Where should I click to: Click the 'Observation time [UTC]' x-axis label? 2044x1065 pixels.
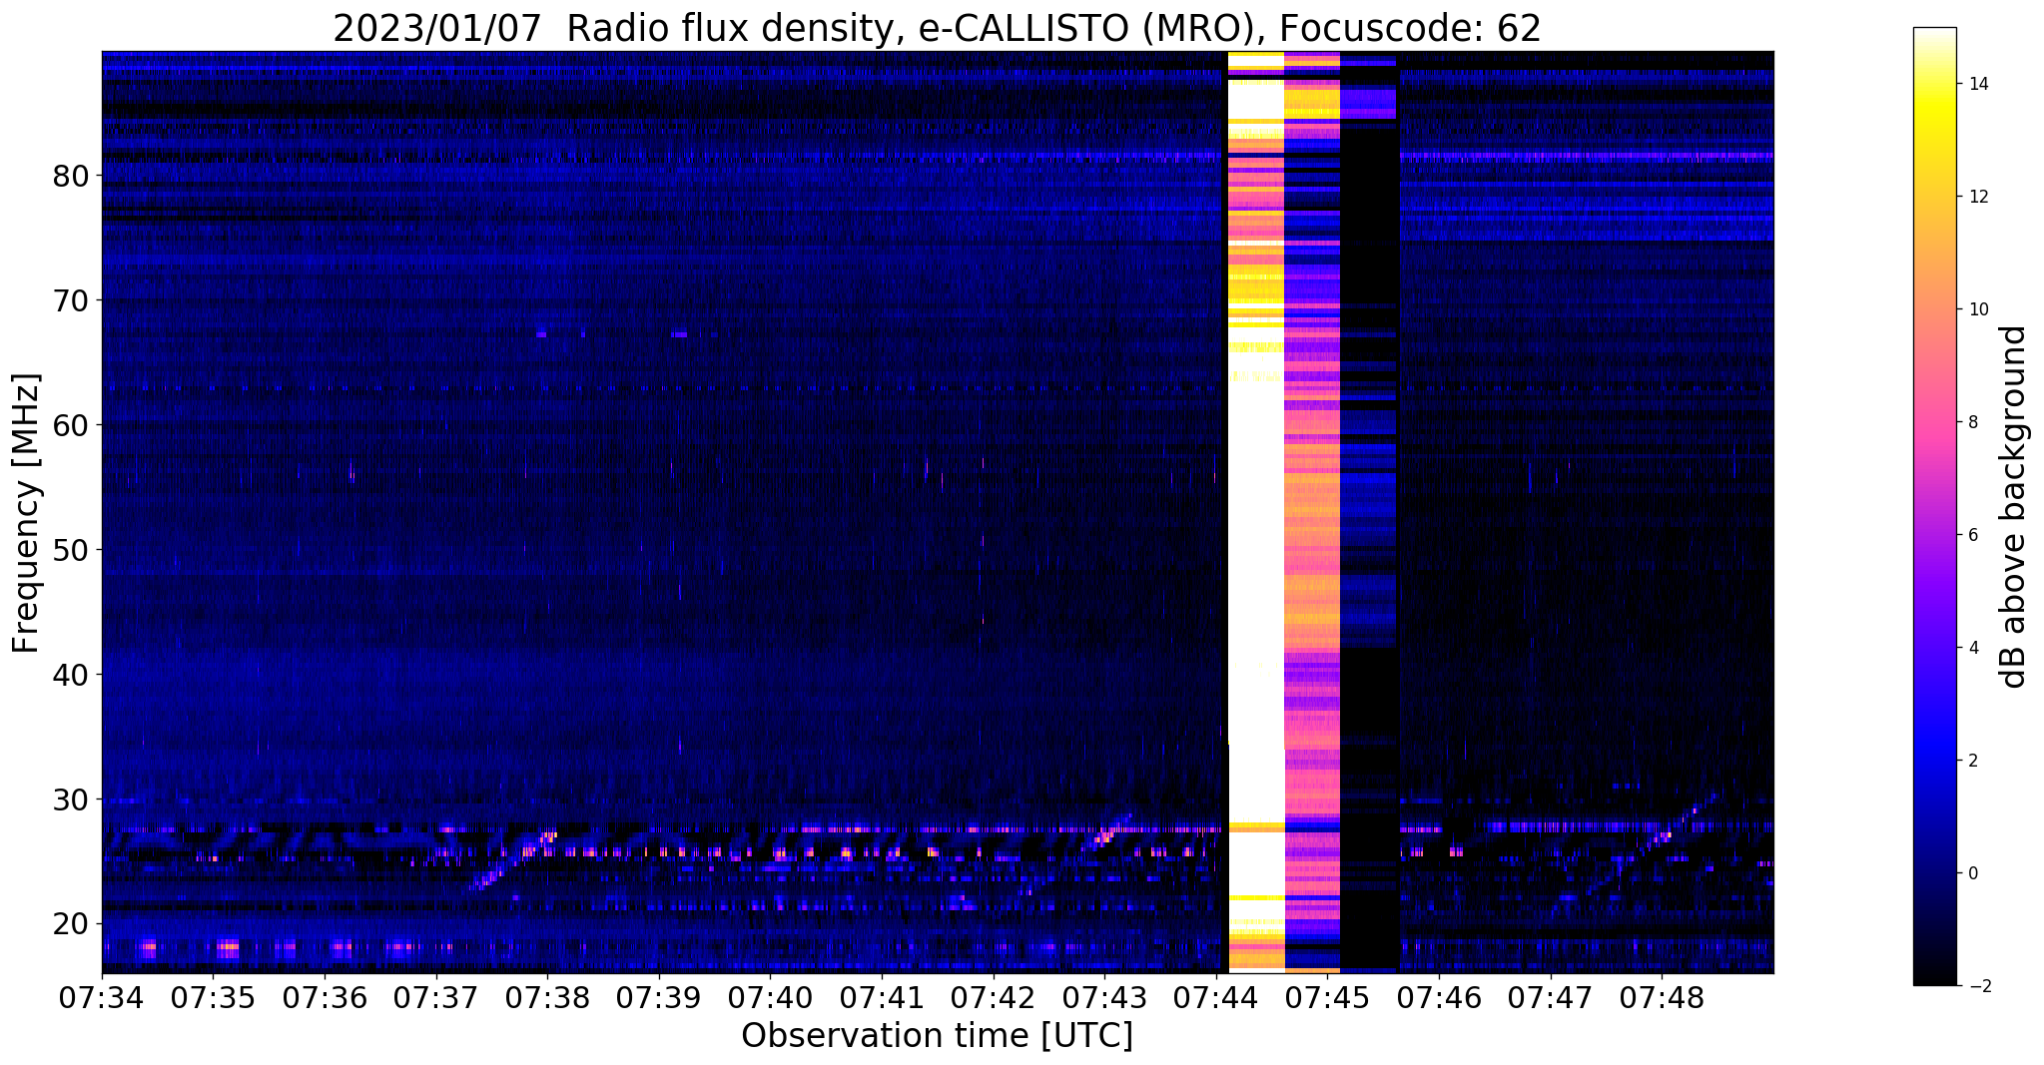[x=937, y=1036]
